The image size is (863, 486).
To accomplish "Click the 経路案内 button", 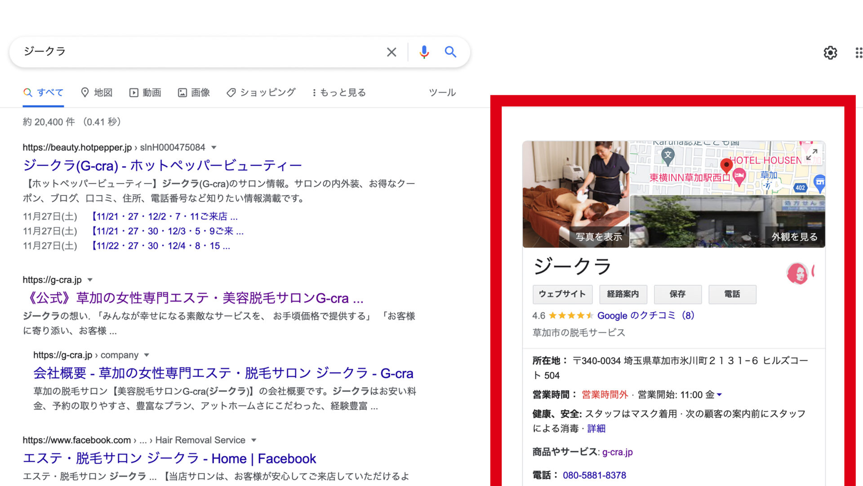I will 623,294.
